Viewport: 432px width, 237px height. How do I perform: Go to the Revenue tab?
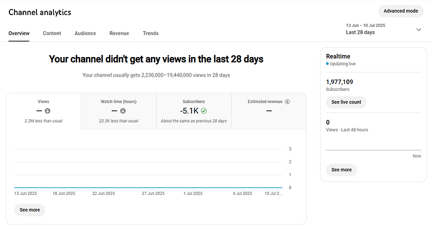click(x=119, y=33)
